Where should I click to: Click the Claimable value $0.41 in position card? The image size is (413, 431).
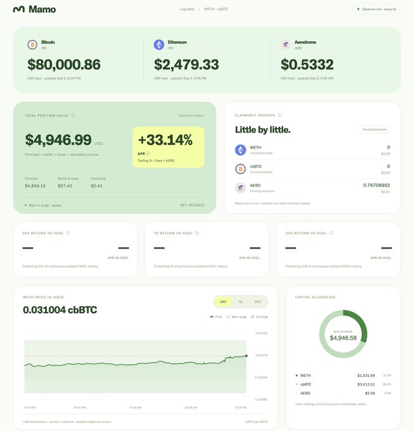pos(96,186)
